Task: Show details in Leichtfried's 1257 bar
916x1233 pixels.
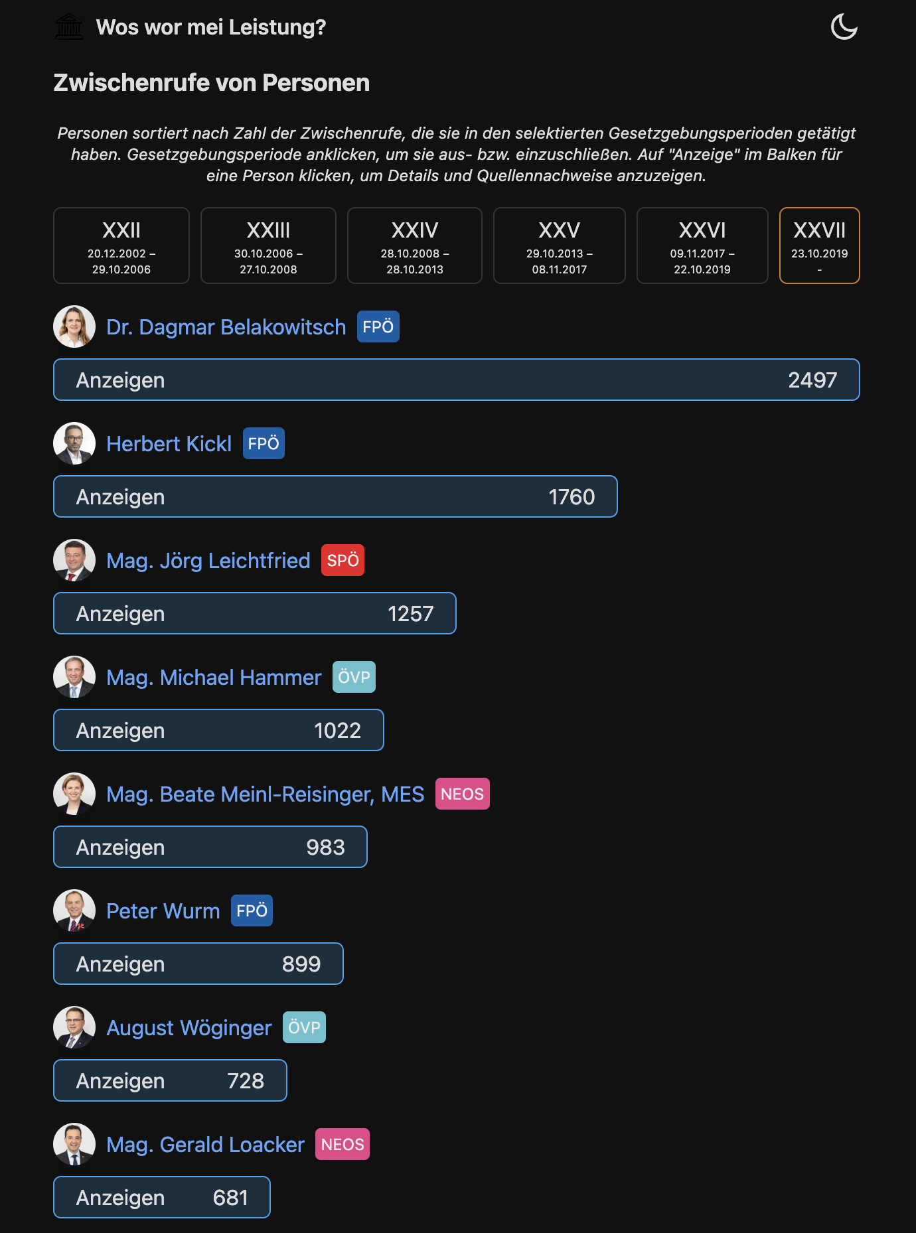Action: point(255,613)
